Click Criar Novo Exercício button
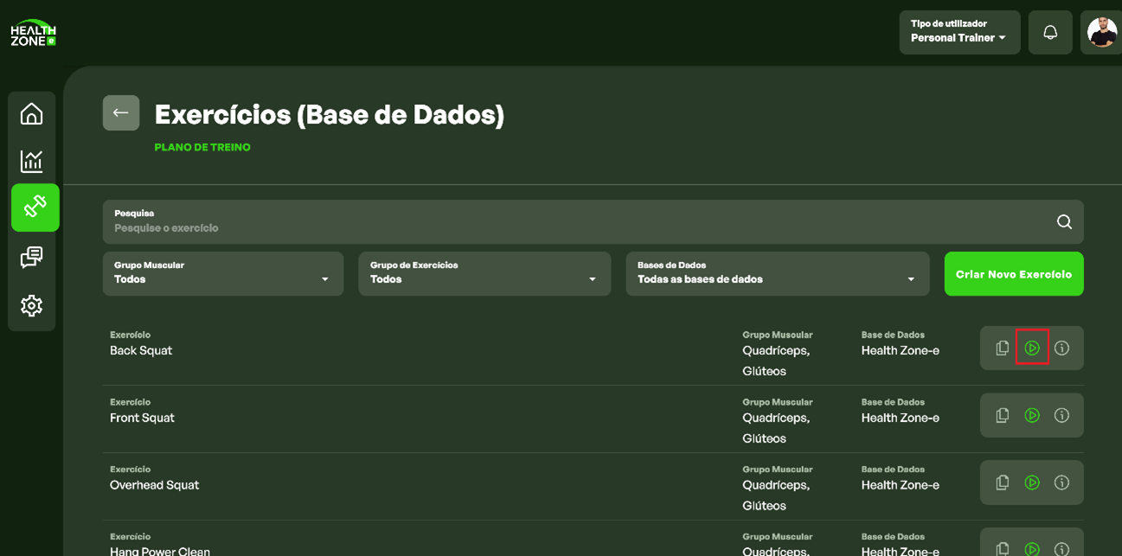This screenshot has height=556, width=1122. pos(1014,273)
